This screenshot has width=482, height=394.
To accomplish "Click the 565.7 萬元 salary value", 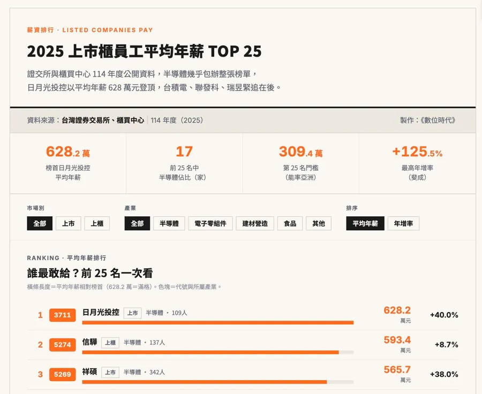I will (x=397, y=374).
